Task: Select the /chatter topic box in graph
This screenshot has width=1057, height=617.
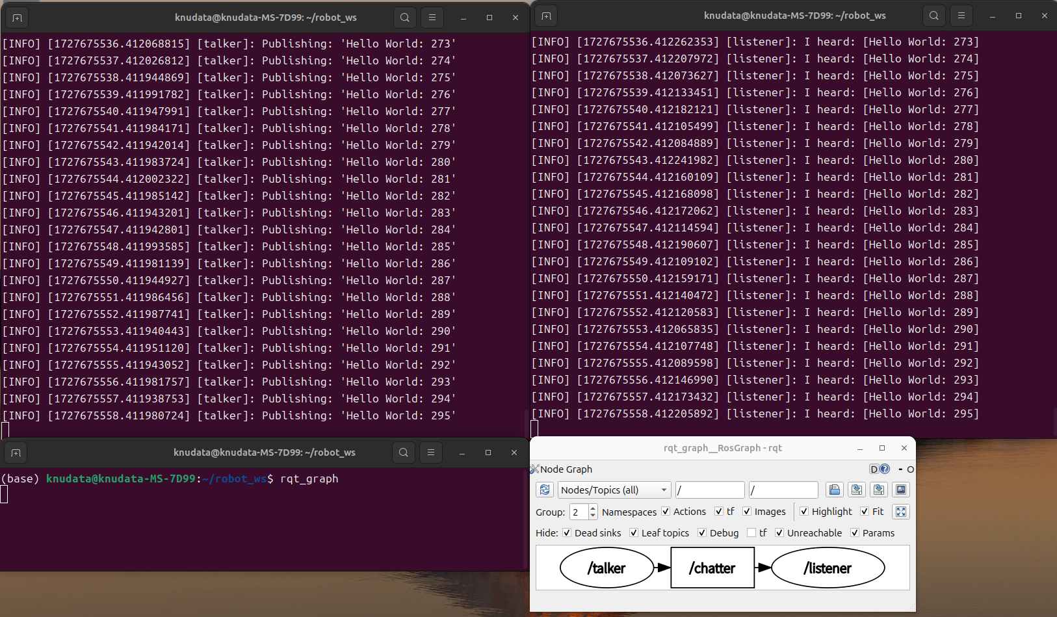Action: pos(712,568)
